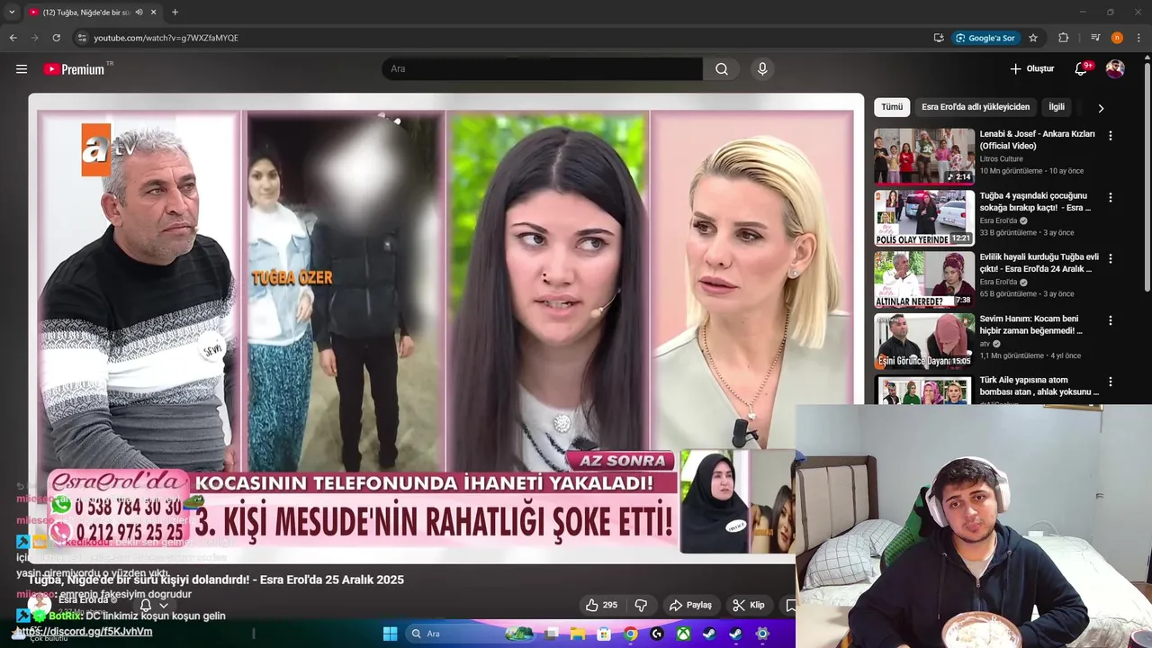This screenshot has width=1152, height=648.
Task: Select 'Esra Erol'da adlı yükleyiciden' chip
Action: [976, 107]
